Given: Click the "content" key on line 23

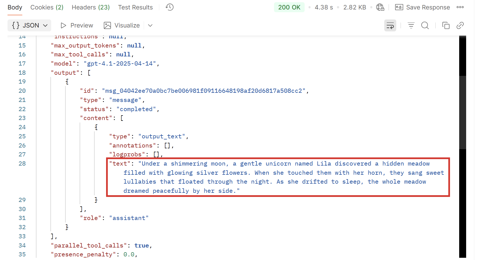Looking at the screenshot, I should click(x=96, y=118).
